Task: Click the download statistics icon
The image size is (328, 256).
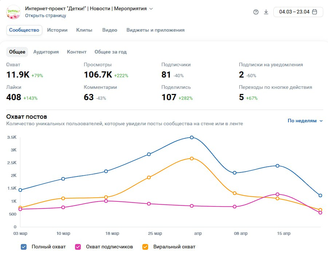Action: coord(266,12)
